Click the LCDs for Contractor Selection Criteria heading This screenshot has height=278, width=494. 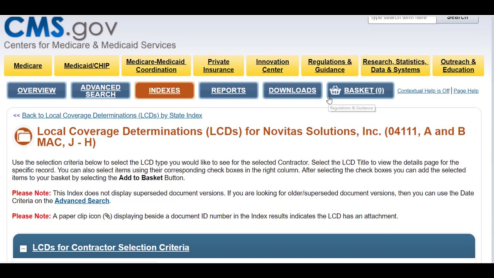tap(111, 247)
